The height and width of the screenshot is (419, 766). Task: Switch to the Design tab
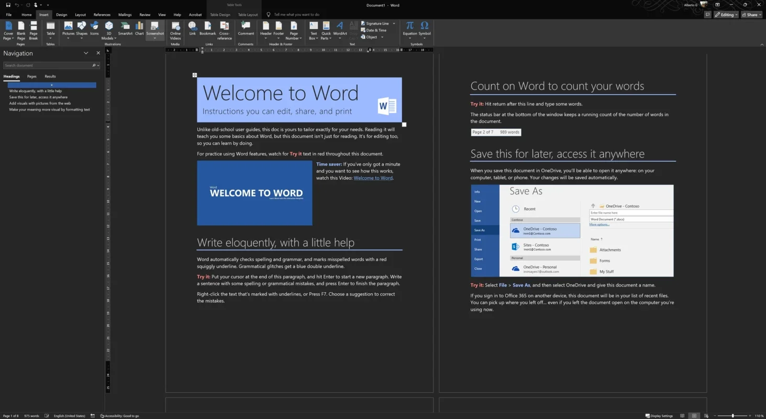[x=62, y=15]
